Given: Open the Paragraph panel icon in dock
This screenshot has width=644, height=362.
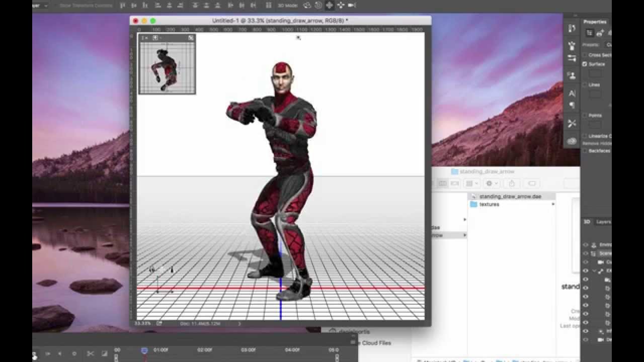Looking at the screenshot, I should point(572,106).
